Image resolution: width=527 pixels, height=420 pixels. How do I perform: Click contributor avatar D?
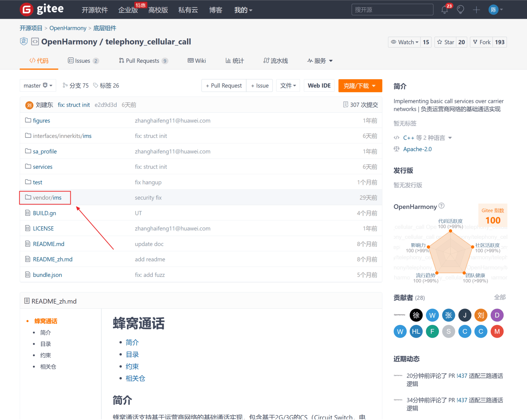497,315
